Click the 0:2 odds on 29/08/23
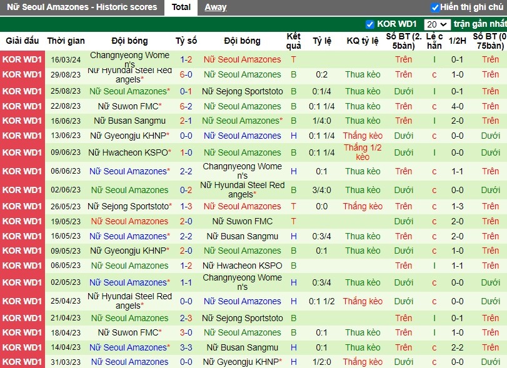Viewport: 507px width, 368px height. [x=322, y=74]
